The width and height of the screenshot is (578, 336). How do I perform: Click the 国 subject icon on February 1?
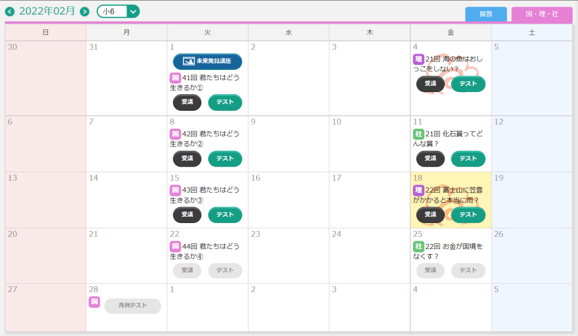pos(175,78)
